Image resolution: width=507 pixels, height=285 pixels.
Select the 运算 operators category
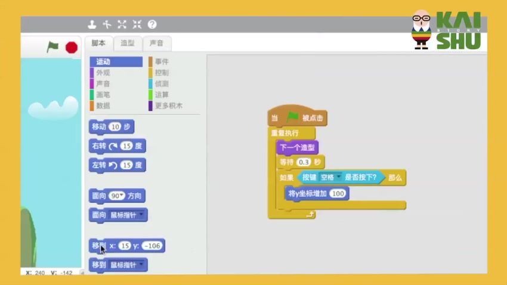162,95
